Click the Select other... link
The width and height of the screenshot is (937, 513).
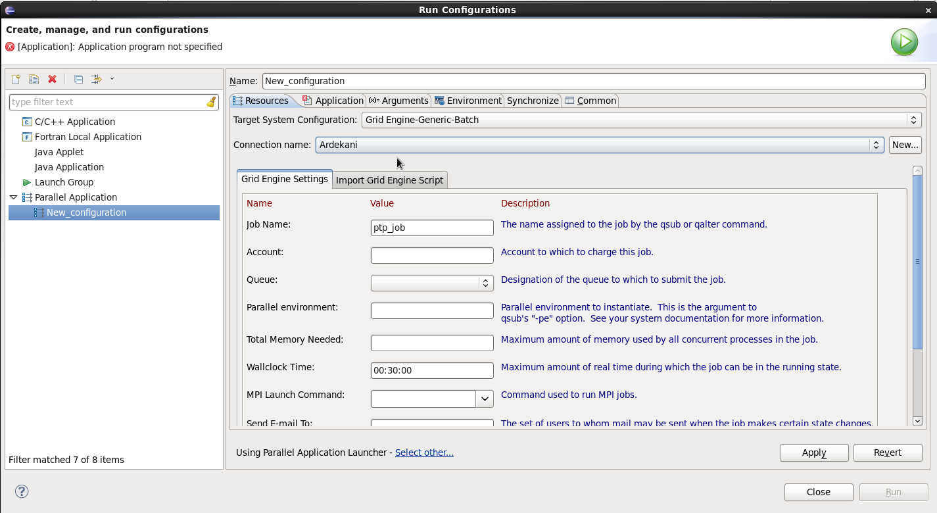pos(424,452)
